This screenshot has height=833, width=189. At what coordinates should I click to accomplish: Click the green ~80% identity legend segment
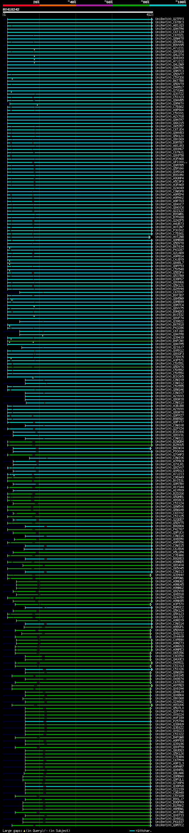click(131, 5)
